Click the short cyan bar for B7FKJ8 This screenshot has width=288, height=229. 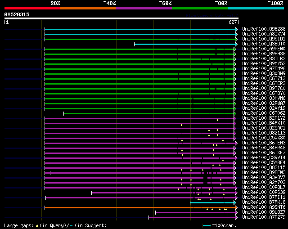(x=212, y=203)
